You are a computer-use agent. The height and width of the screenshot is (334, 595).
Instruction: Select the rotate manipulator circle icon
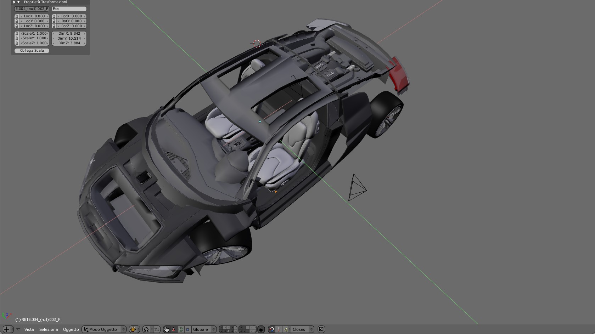pos(181,329)
